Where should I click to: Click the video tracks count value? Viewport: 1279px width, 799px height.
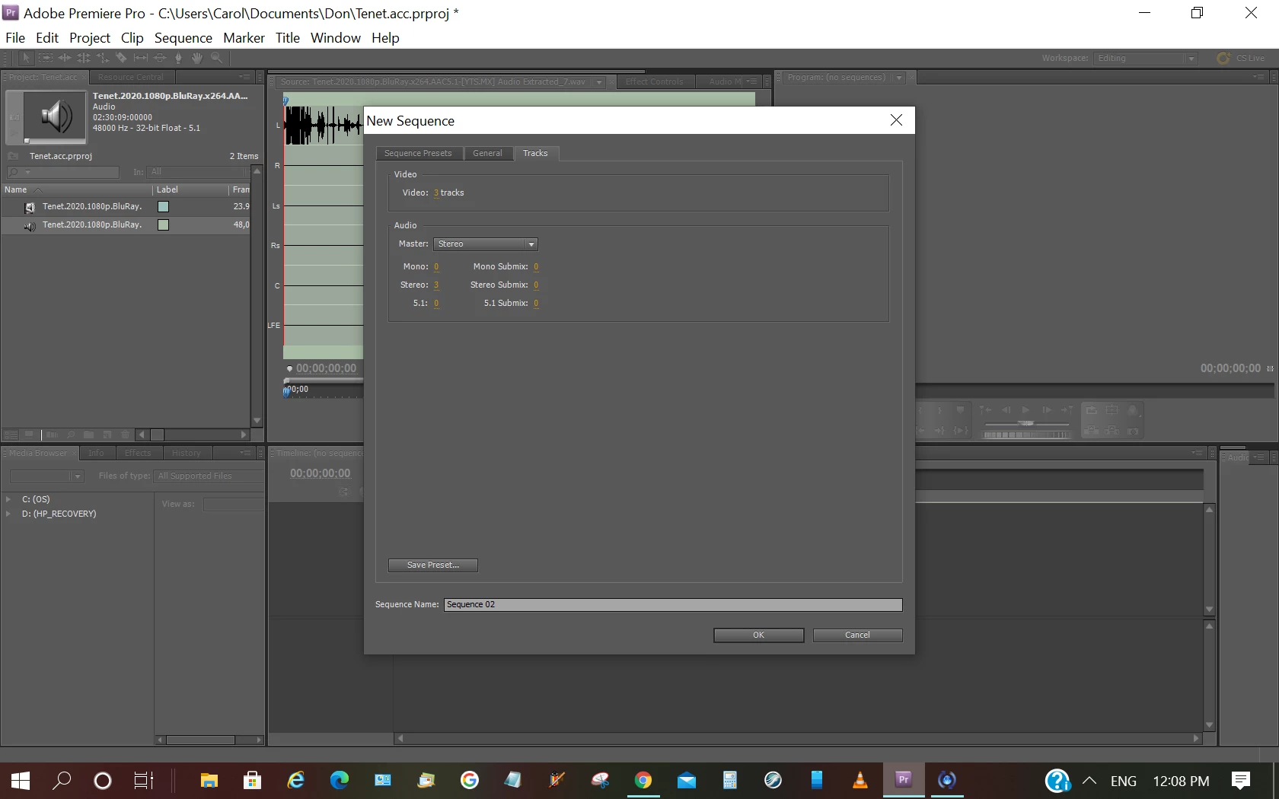pyautogui.click(x=436, y=193)
